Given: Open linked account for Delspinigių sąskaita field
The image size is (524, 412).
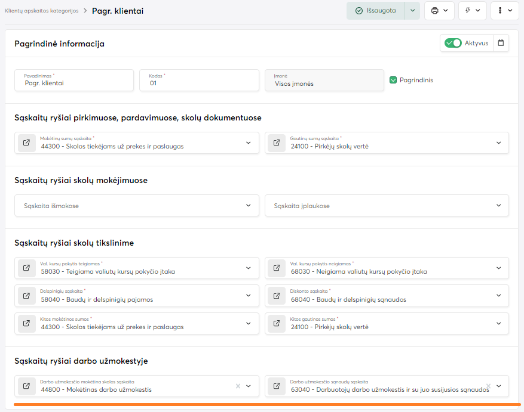Looking at the screenshot, I should pos(27,296).
